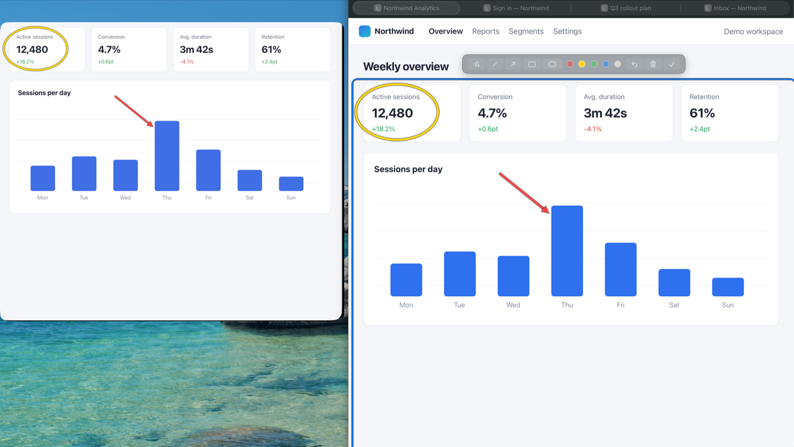
Task: Select the Thu bar in the browser chart
Action: pos(567,251)
